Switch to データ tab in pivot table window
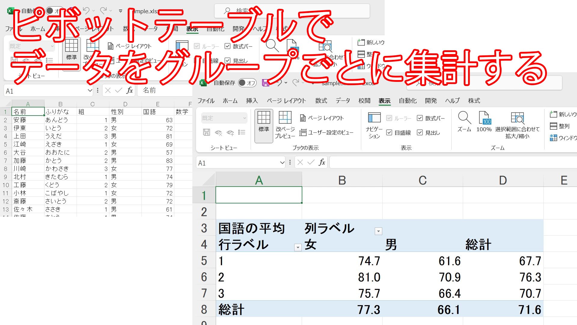This screenshot has height=325, width=577. pos(343,101)
